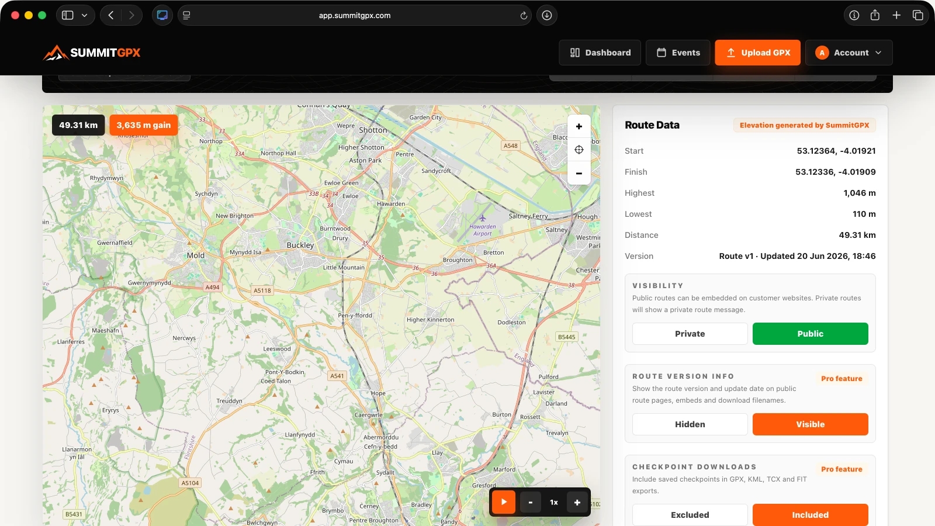Toggle the browser sidebar

tap(68, 15)
